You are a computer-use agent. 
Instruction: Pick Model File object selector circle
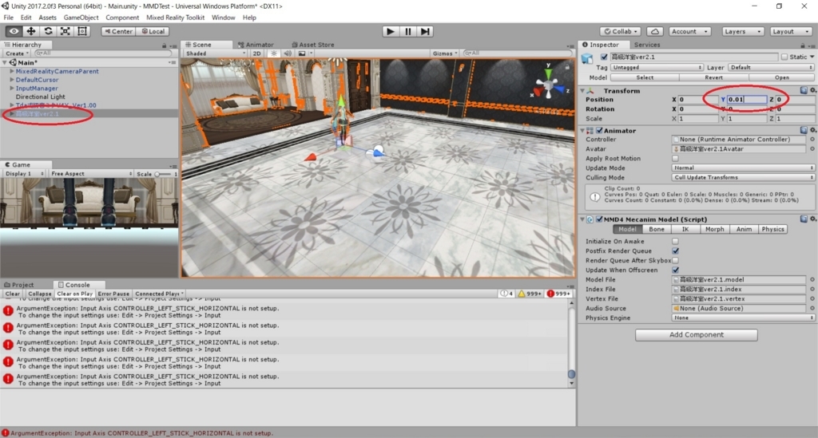point(812,280)
